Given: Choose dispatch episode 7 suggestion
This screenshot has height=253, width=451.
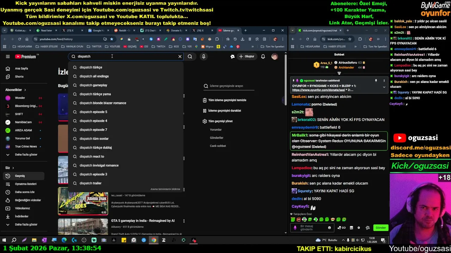Looking at the screenshot, I should coord(126,130).
